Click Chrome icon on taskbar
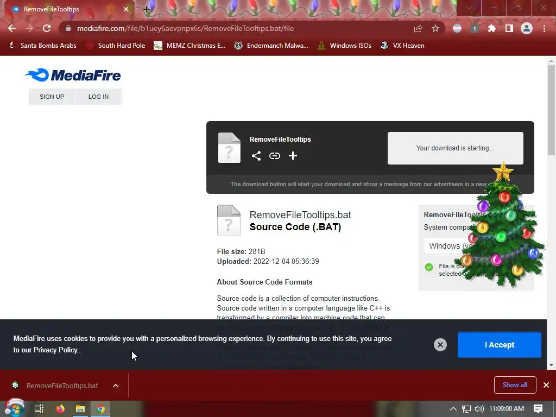Screen dimensions: 556x417 (100, 409)
